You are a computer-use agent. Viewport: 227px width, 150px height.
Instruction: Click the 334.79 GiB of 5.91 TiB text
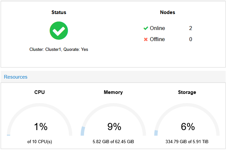pos(187,142)
